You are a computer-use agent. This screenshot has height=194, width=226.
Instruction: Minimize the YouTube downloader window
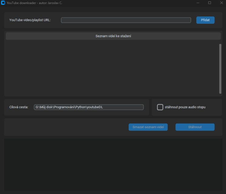click(198, 3)
